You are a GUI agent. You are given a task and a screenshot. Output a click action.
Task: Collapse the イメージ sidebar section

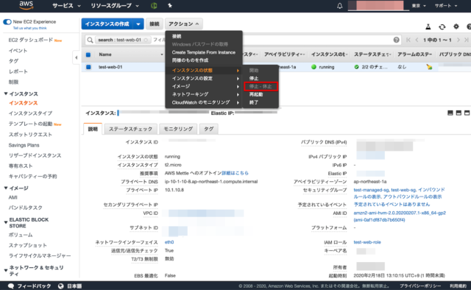click(6, 188)
